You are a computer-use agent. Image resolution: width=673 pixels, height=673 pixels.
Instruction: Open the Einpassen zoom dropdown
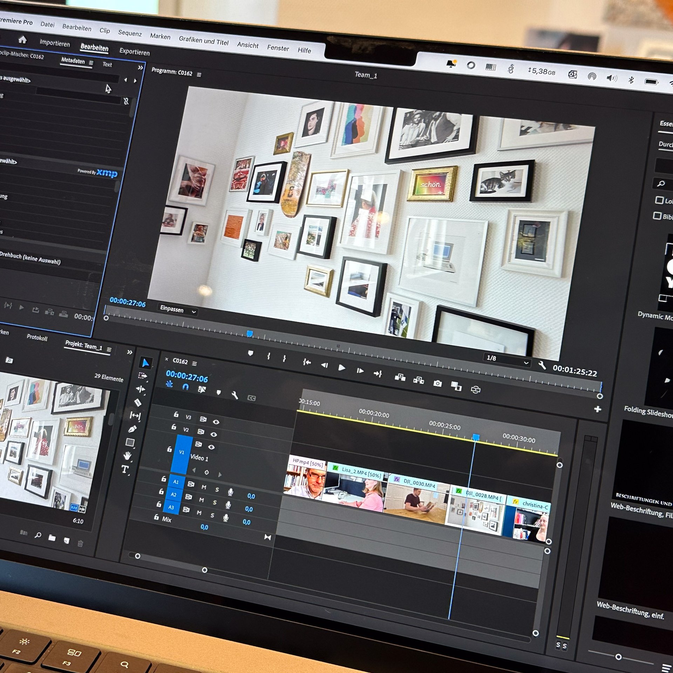[177, 310]
